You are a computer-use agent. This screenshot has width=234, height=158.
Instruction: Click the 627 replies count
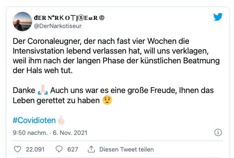[73, 149]
